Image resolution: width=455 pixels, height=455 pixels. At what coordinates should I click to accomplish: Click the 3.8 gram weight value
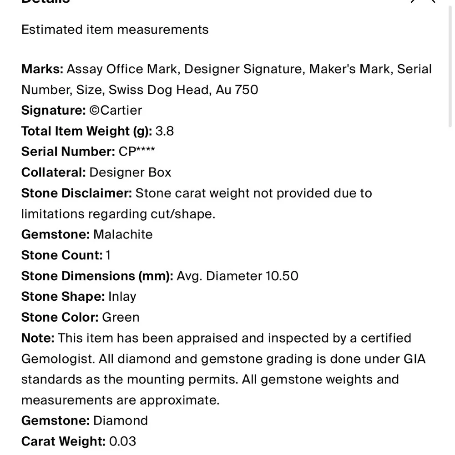pyautogui.click(x=165, y=131)
